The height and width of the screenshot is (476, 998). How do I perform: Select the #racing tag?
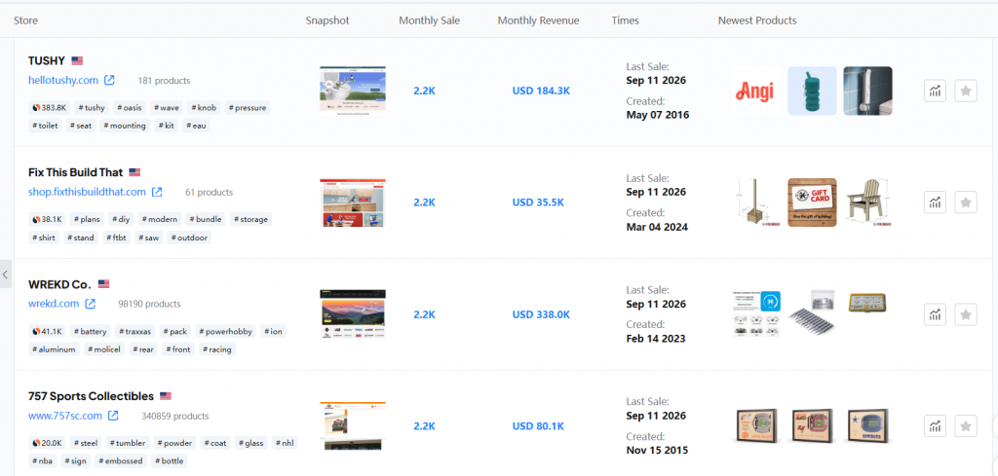tap(217, 349)
